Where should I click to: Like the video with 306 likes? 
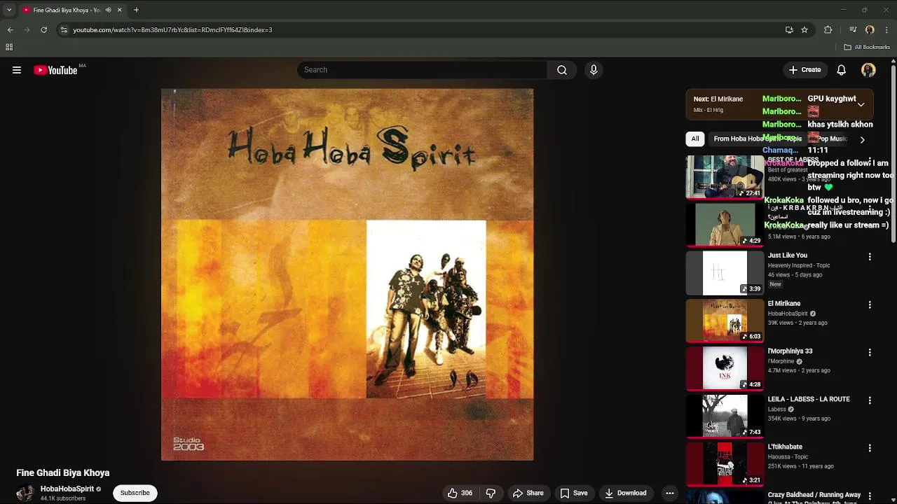click(460, 493)
